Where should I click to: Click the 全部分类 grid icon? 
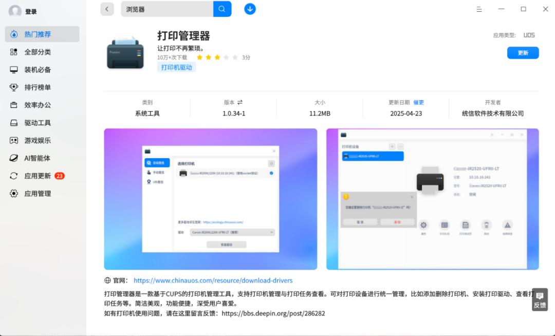tap(14, 52)
